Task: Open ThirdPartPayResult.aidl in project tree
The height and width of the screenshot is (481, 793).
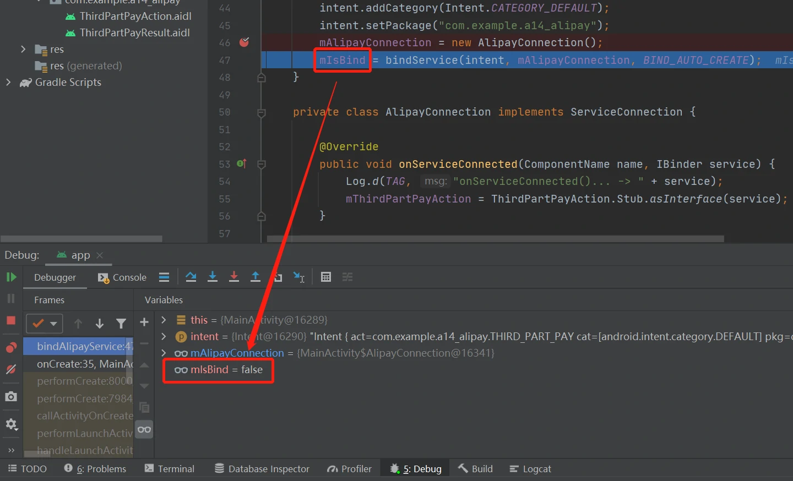Action: [x=134, y=32]
